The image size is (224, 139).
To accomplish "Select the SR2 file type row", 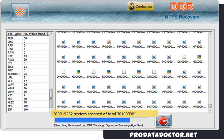I will (28, 67).
